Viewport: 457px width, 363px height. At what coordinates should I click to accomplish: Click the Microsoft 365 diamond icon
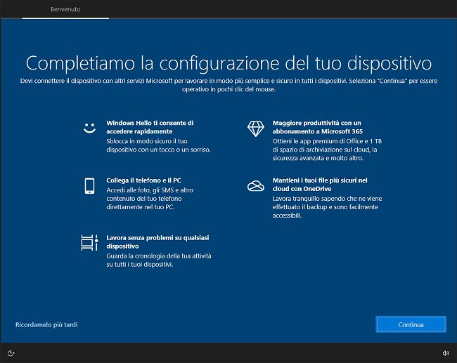(x=255, y=128)
